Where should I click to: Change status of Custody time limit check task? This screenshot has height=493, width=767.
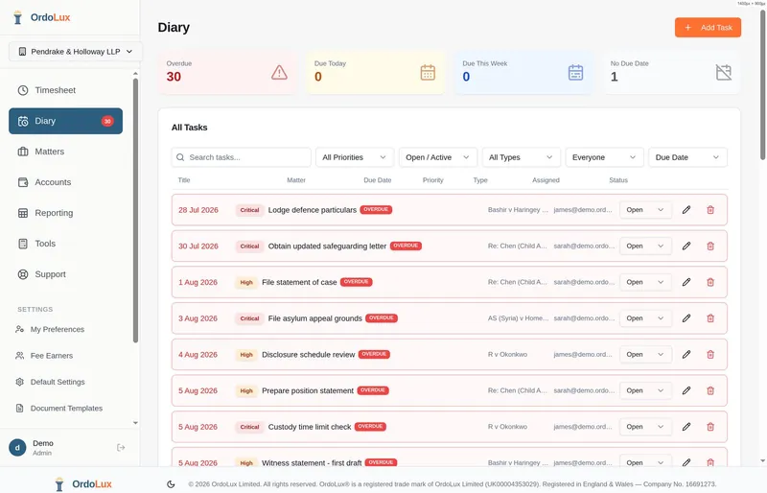tap(645, 427)
